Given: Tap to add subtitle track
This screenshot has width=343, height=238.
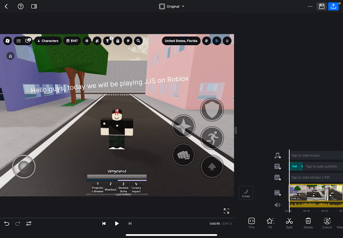Looking at the screenshot, I should click(323, 166).
